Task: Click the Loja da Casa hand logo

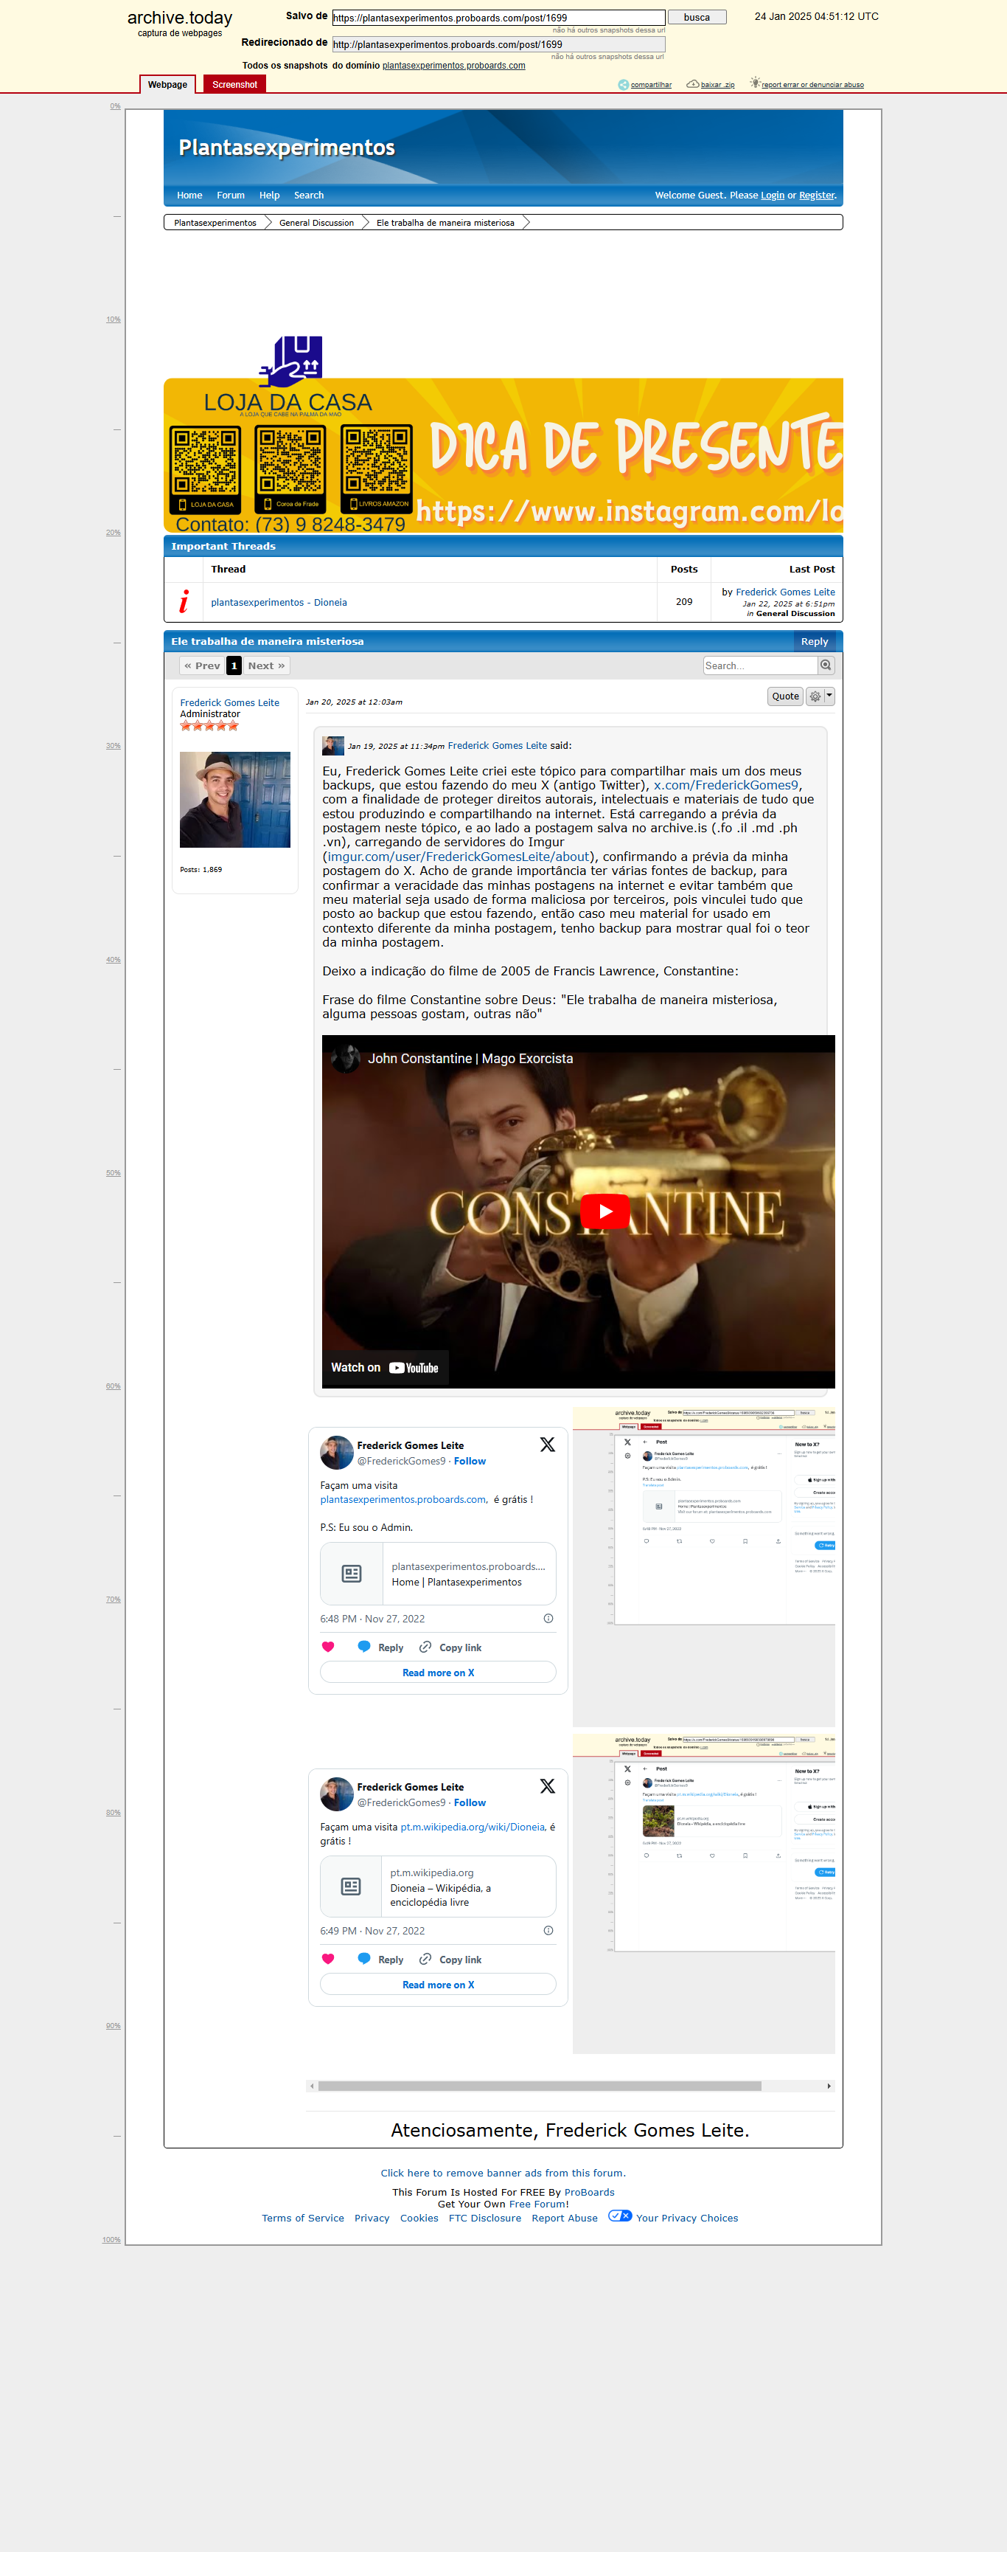Action: pyautogui.click(x=291, y=362)
